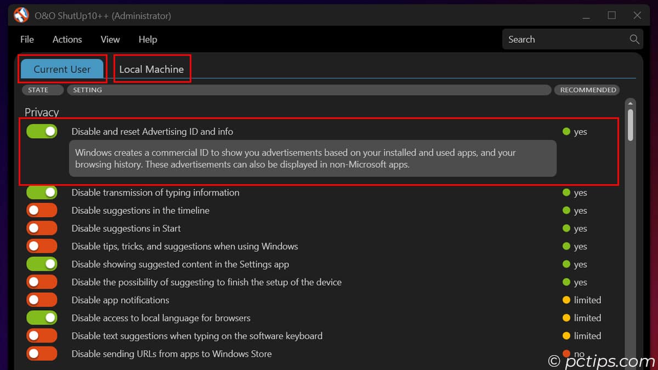Image resolution: width=658 pixels, height=370 pixels.
Task: Toggle Disable access to local language switch
Action: pos(42,318)
